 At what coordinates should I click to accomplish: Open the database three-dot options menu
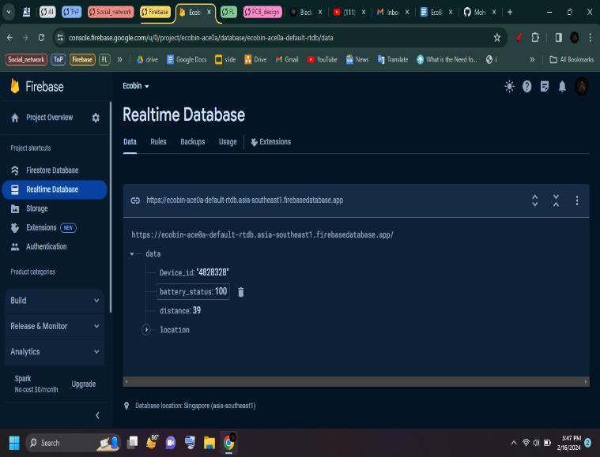point(576,200)
